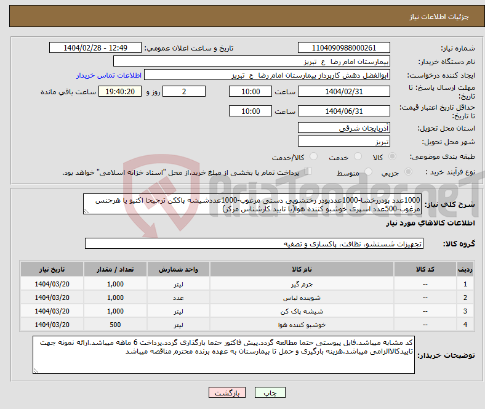Screen dimensions: 485x409
Task: Click the response deadline date 1404/02/31
Action: click(x=343, y=91)
